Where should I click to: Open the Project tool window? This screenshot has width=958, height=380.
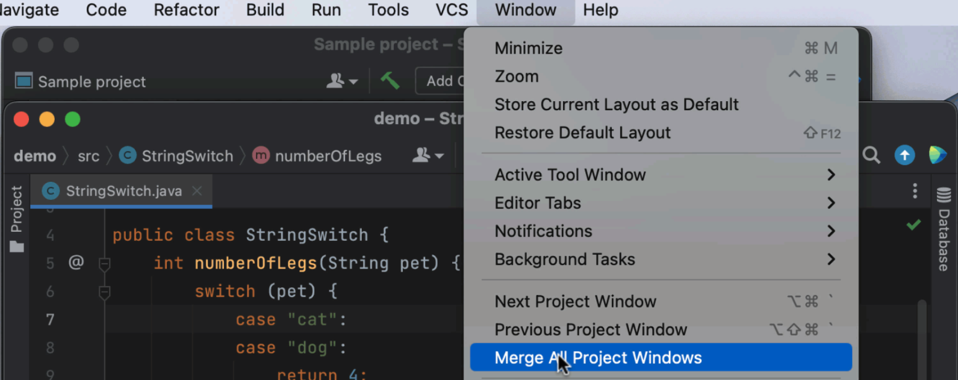coord(16,219)
